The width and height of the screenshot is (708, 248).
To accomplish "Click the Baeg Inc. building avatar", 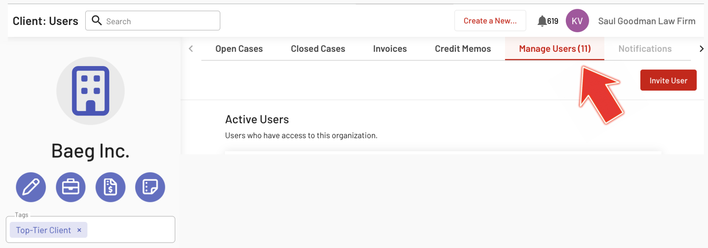I will coord(90,91).
